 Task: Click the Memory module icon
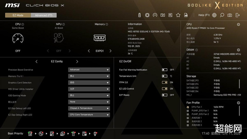(99, 38)
